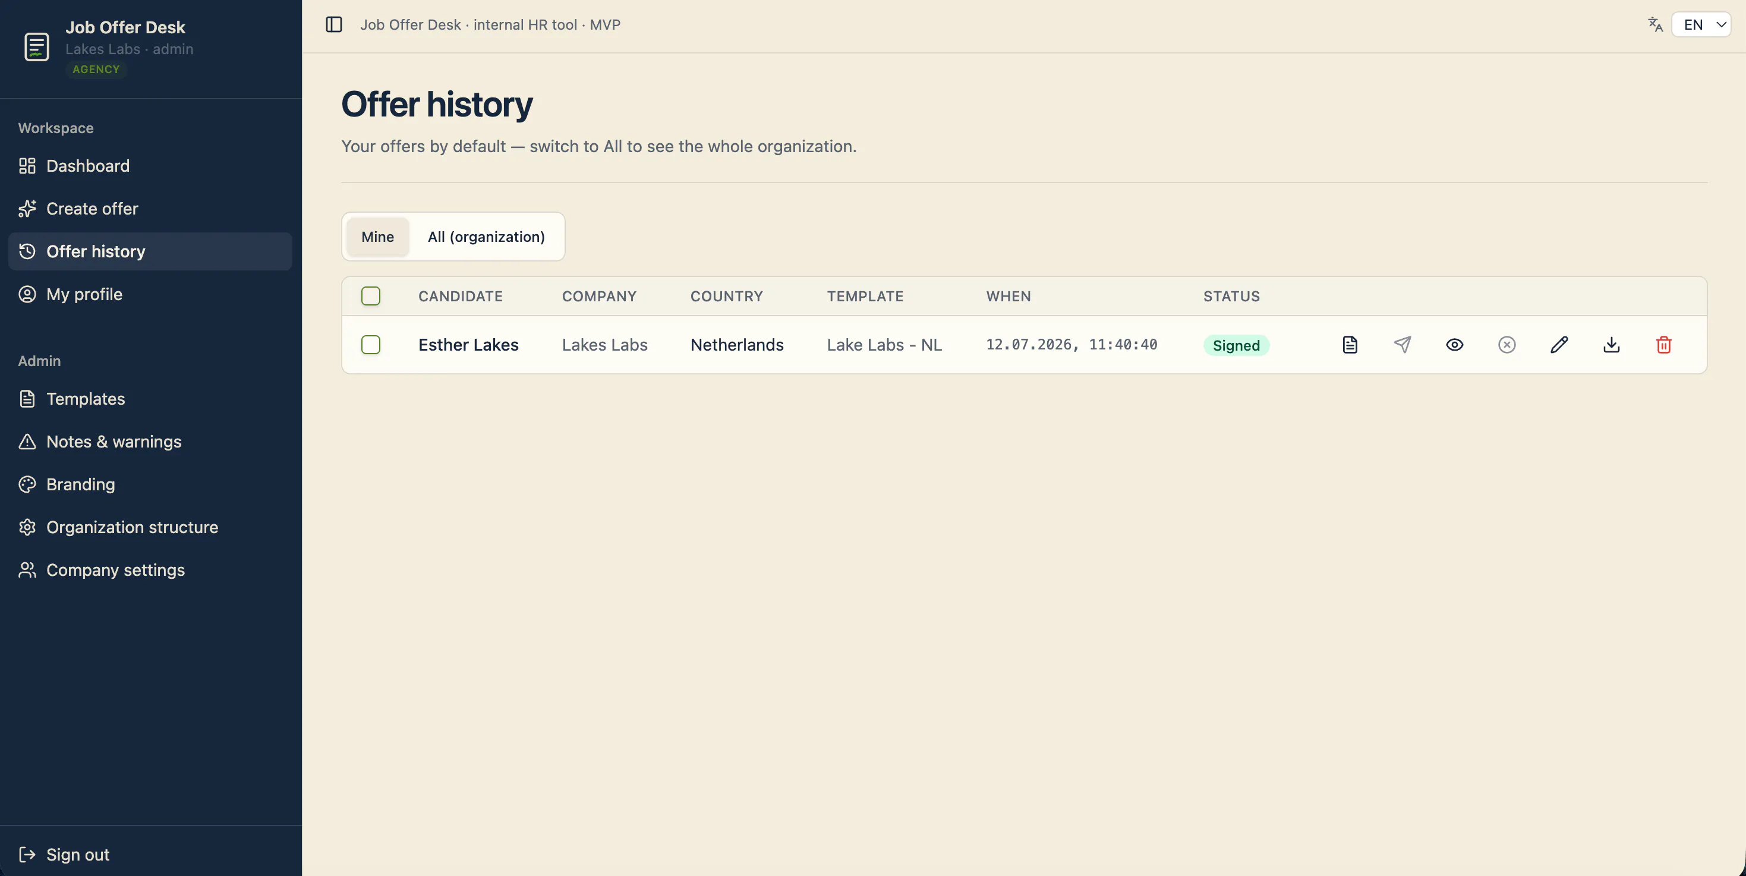Image resolution: width=1746 pixels, height=876 pixels.
Task: Delete the offer with the trash icon
Action: [1664, 345]
